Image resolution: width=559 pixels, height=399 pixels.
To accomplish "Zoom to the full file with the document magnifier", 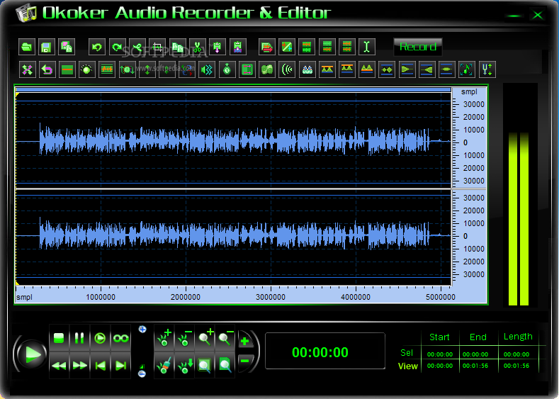I will (226, 366).
